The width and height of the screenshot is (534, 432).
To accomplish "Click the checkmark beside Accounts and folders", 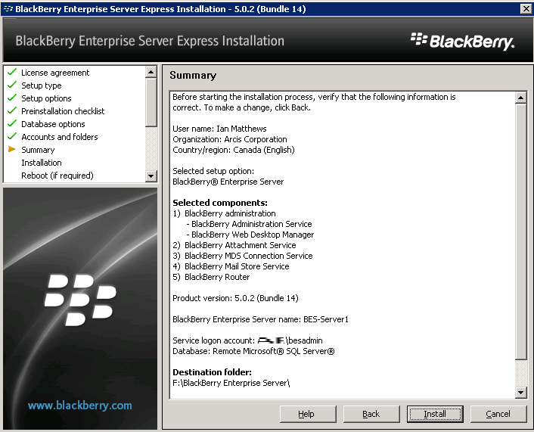I will tap(12, 137).
